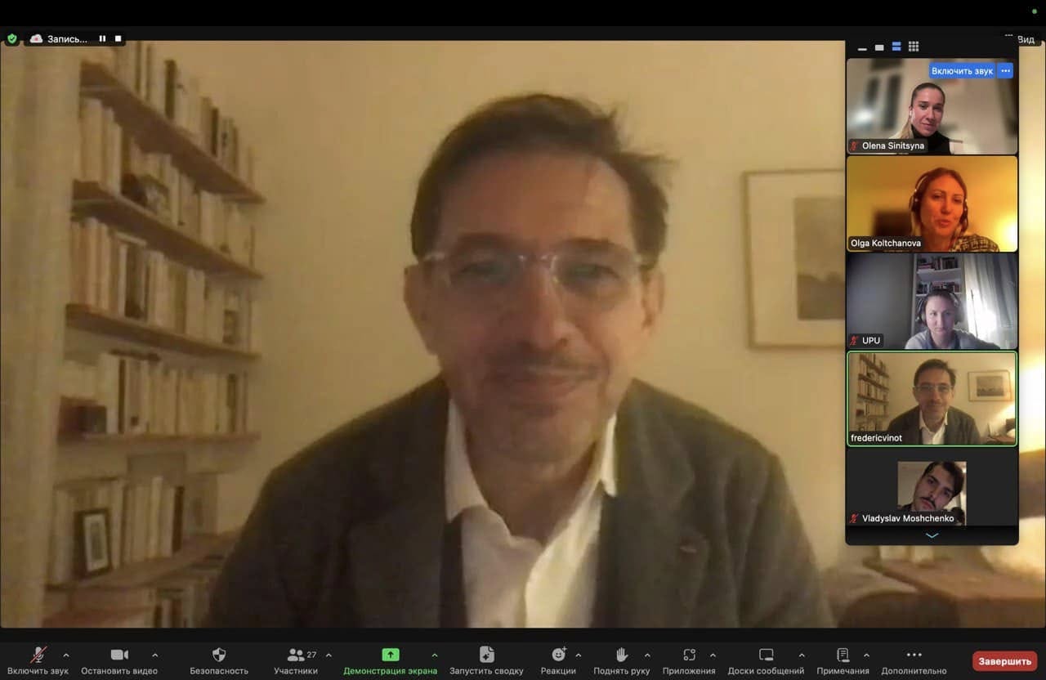This screenshot has width=1046, height=680.
Task: Open the Участники participants panel
Action: (296, 655)
